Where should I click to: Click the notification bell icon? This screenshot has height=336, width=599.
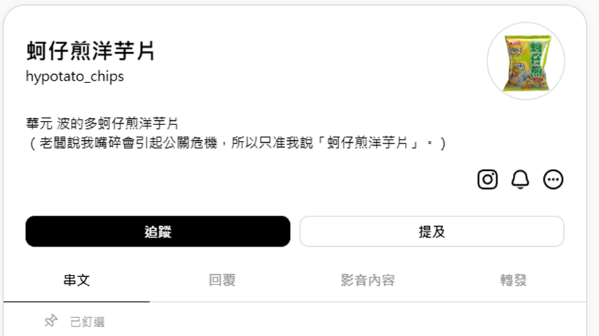[x=520, y=179]
